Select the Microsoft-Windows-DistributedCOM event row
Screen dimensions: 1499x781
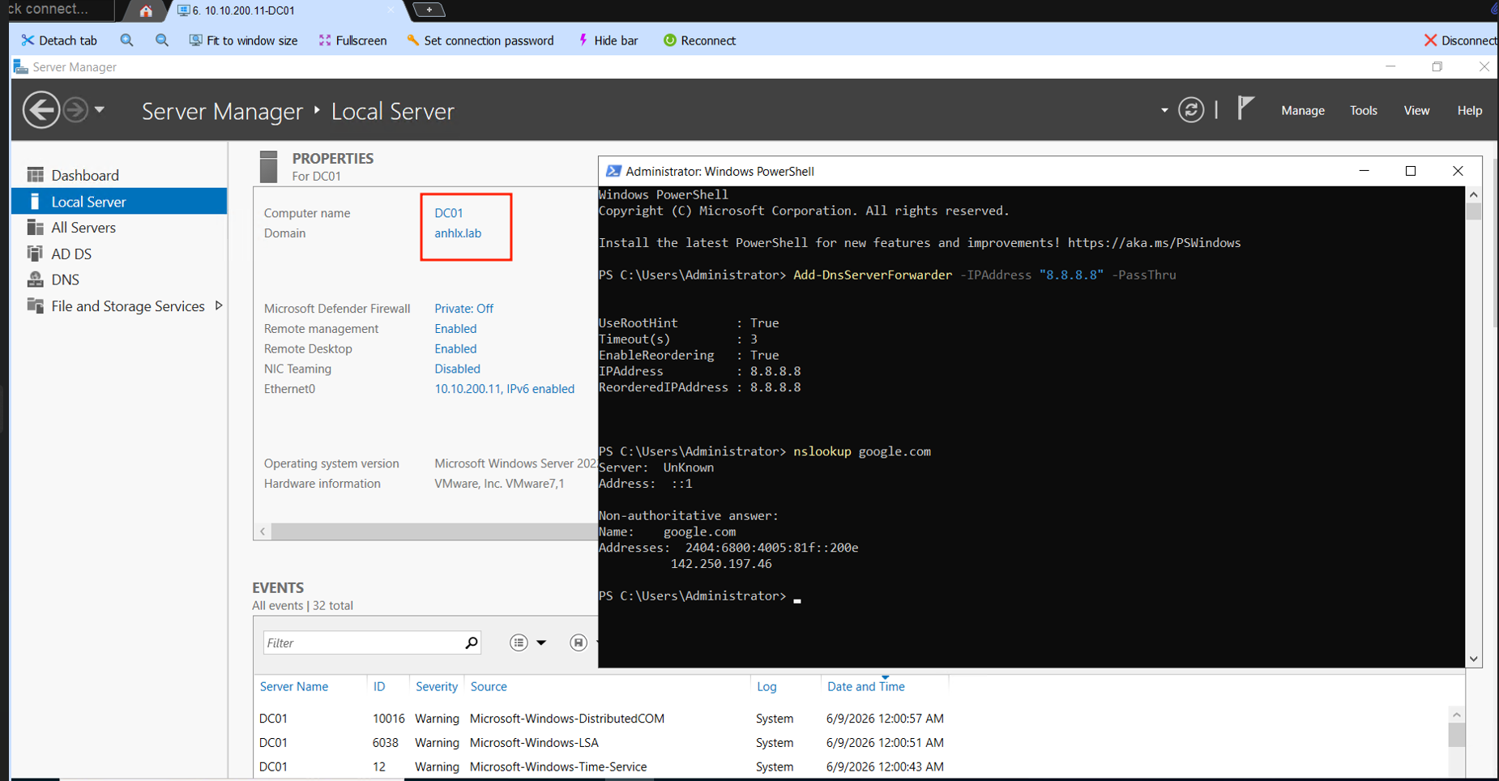tap(851, 719)
